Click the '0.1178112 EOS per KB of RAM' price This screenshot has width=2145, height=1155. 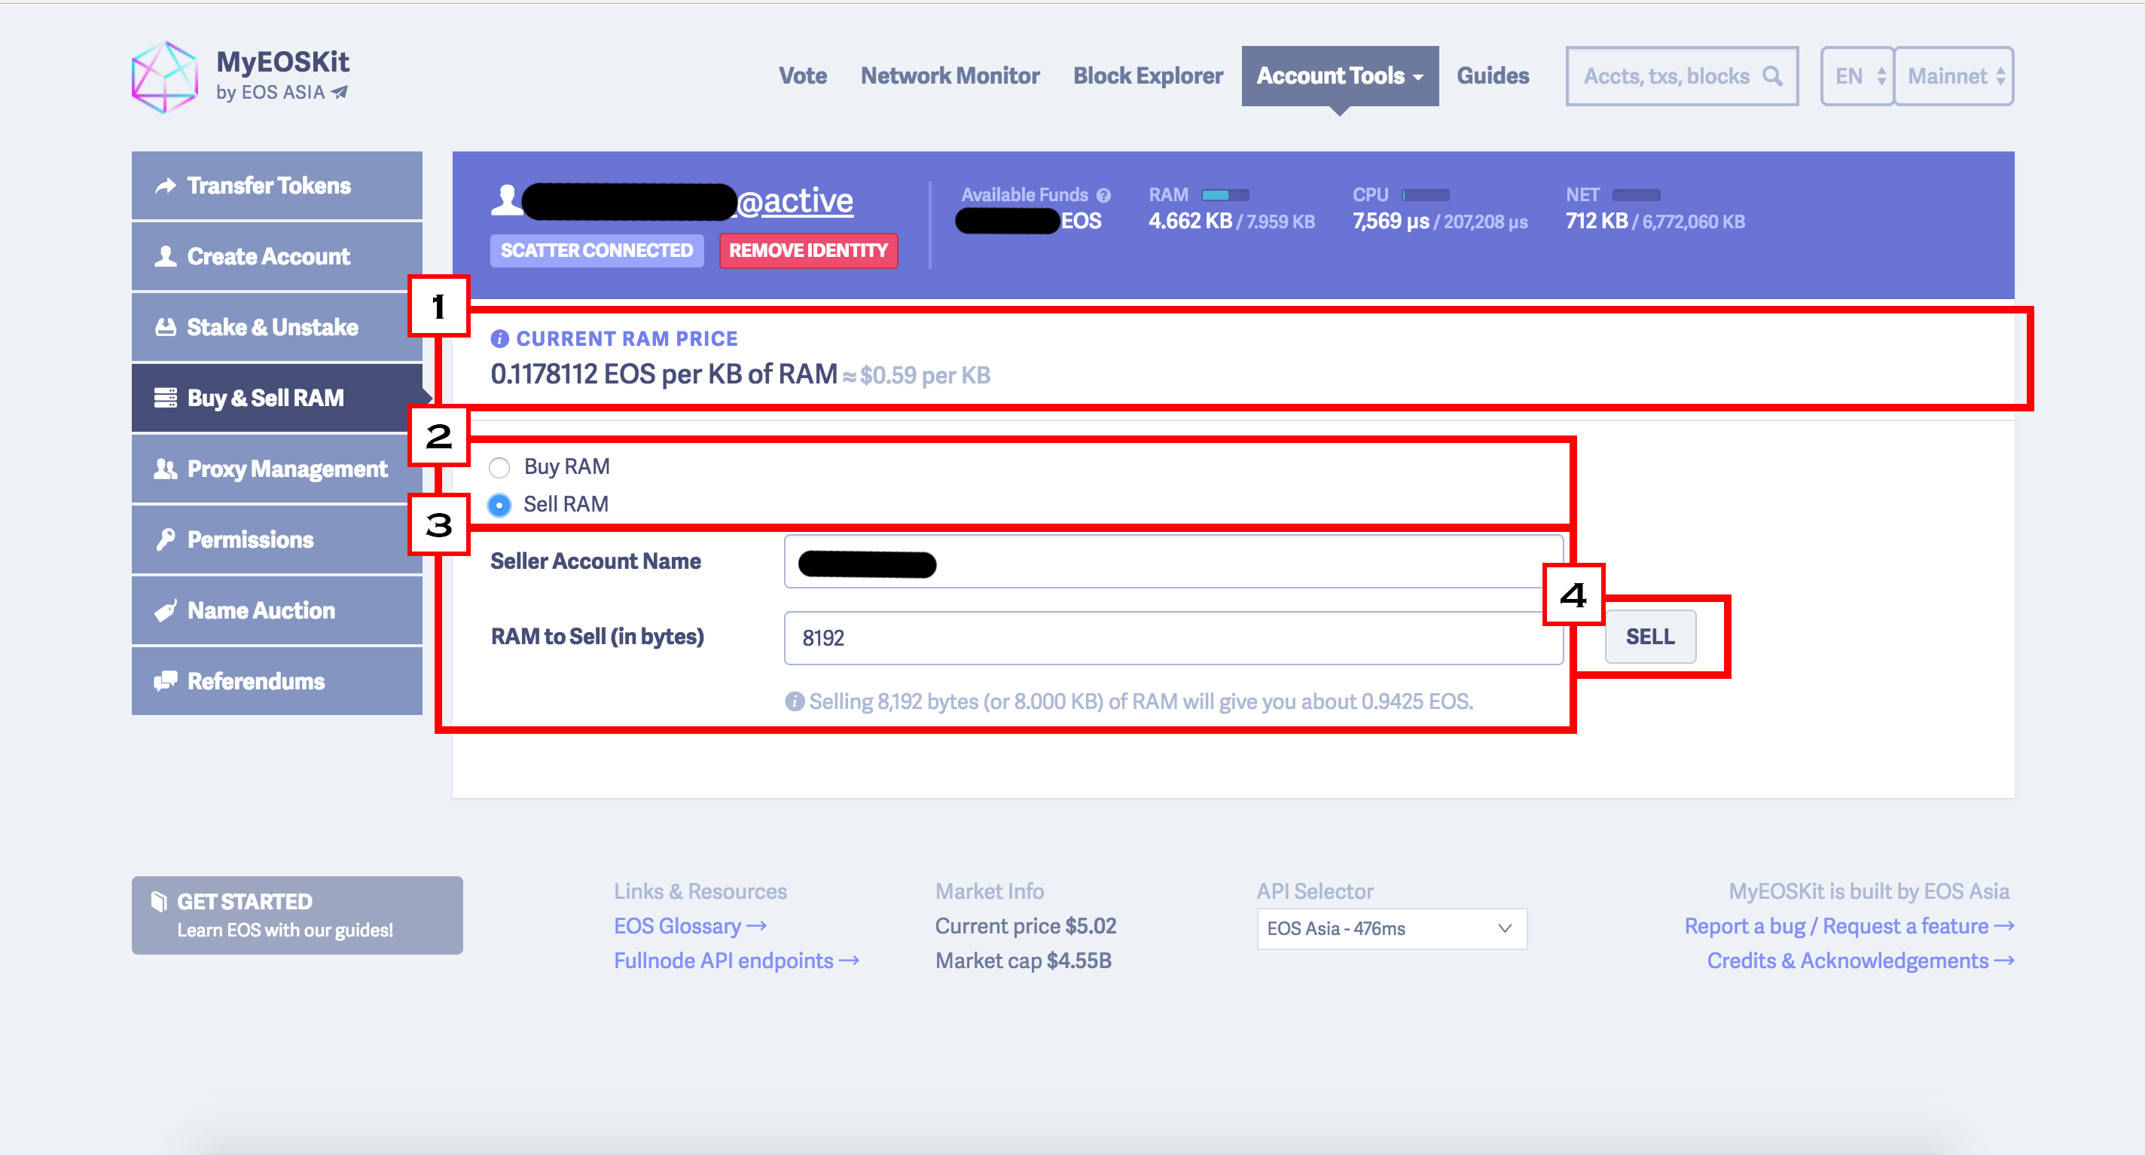(x=664, y=374)
